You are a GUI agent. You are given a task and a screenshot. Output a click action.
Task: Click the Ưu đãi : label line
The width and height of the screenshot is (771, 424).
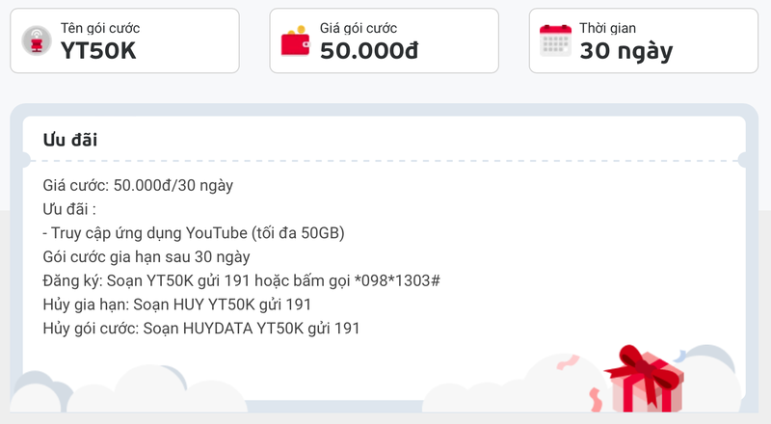tap(69, 209)
